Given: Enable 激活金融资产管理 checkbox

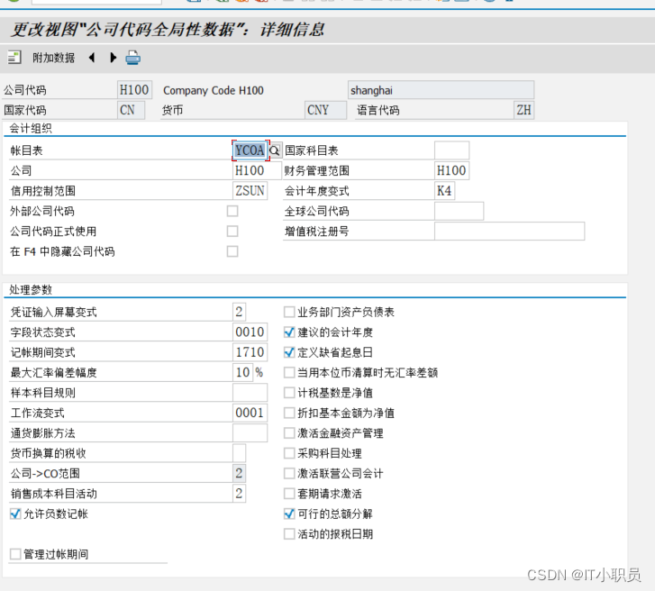Looking at the screenshot, I should 289,432.
